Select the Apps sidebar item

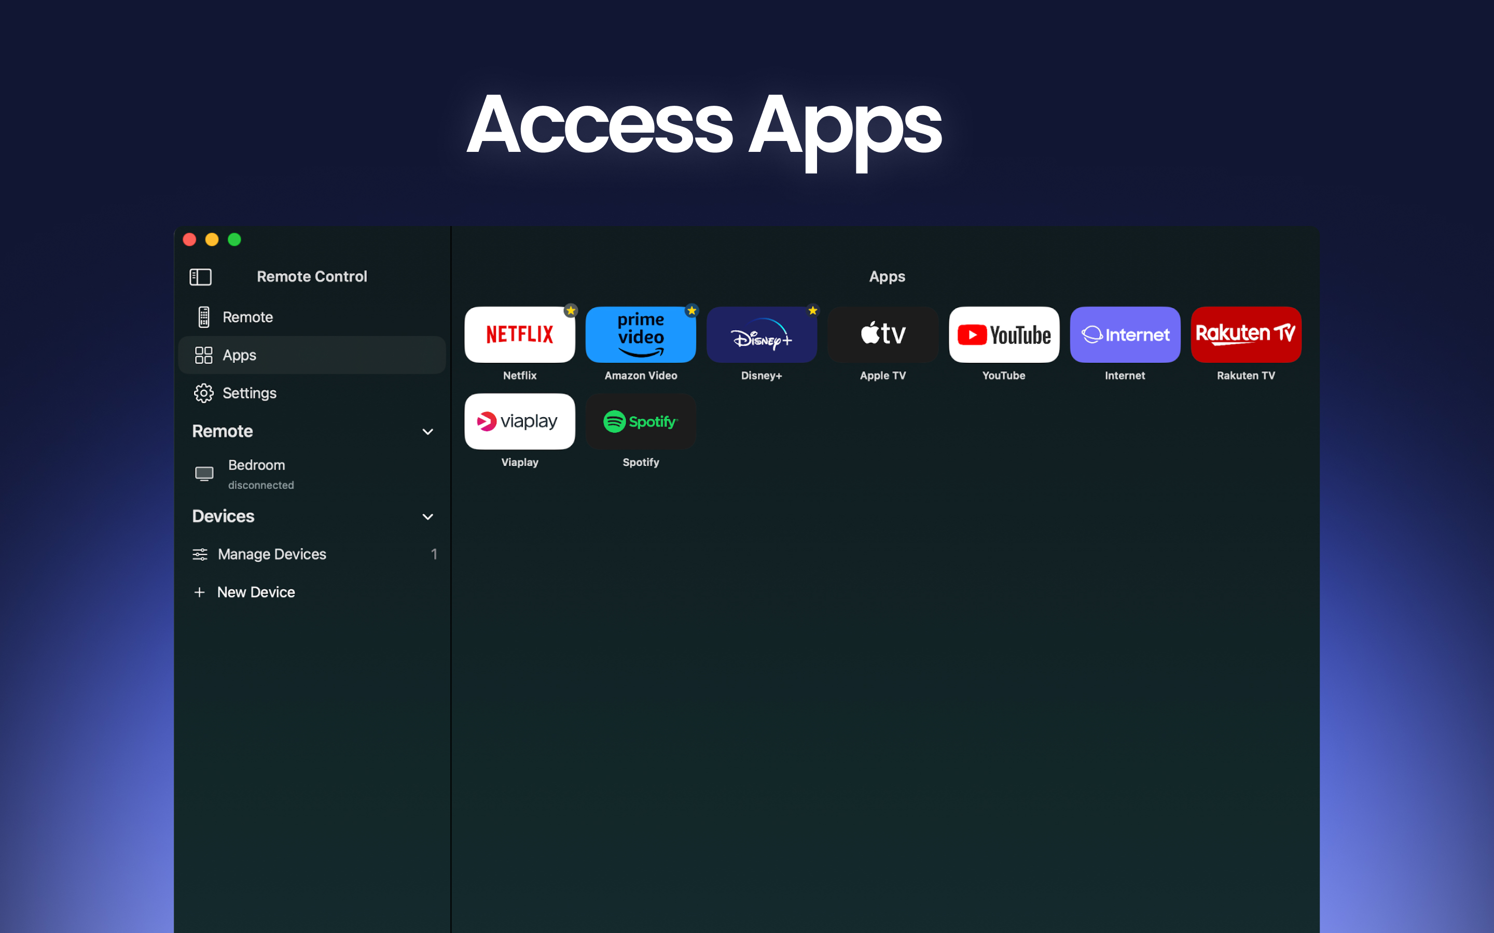click(x=312, y=356)
